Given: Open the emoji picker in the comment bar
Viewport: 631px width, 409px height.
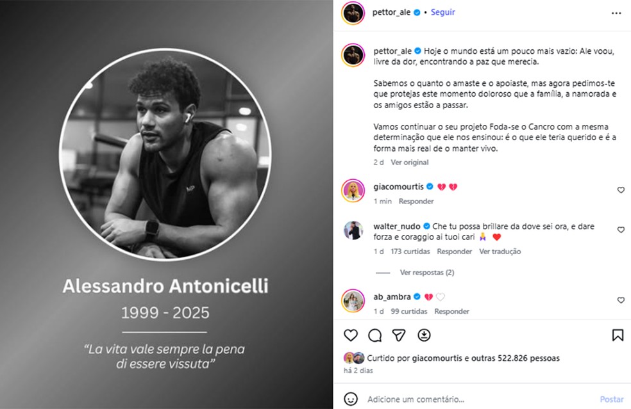Looking at the screenshot, I should (x=349, y=399).
